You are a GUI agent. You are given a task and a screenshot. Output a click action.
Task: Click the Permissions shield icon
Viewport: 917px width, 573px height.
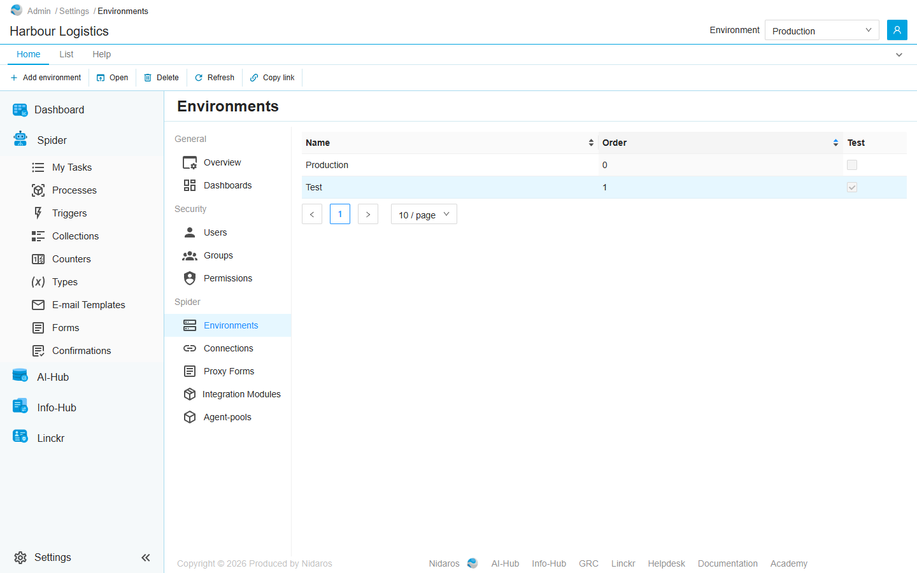click(190, 278)
